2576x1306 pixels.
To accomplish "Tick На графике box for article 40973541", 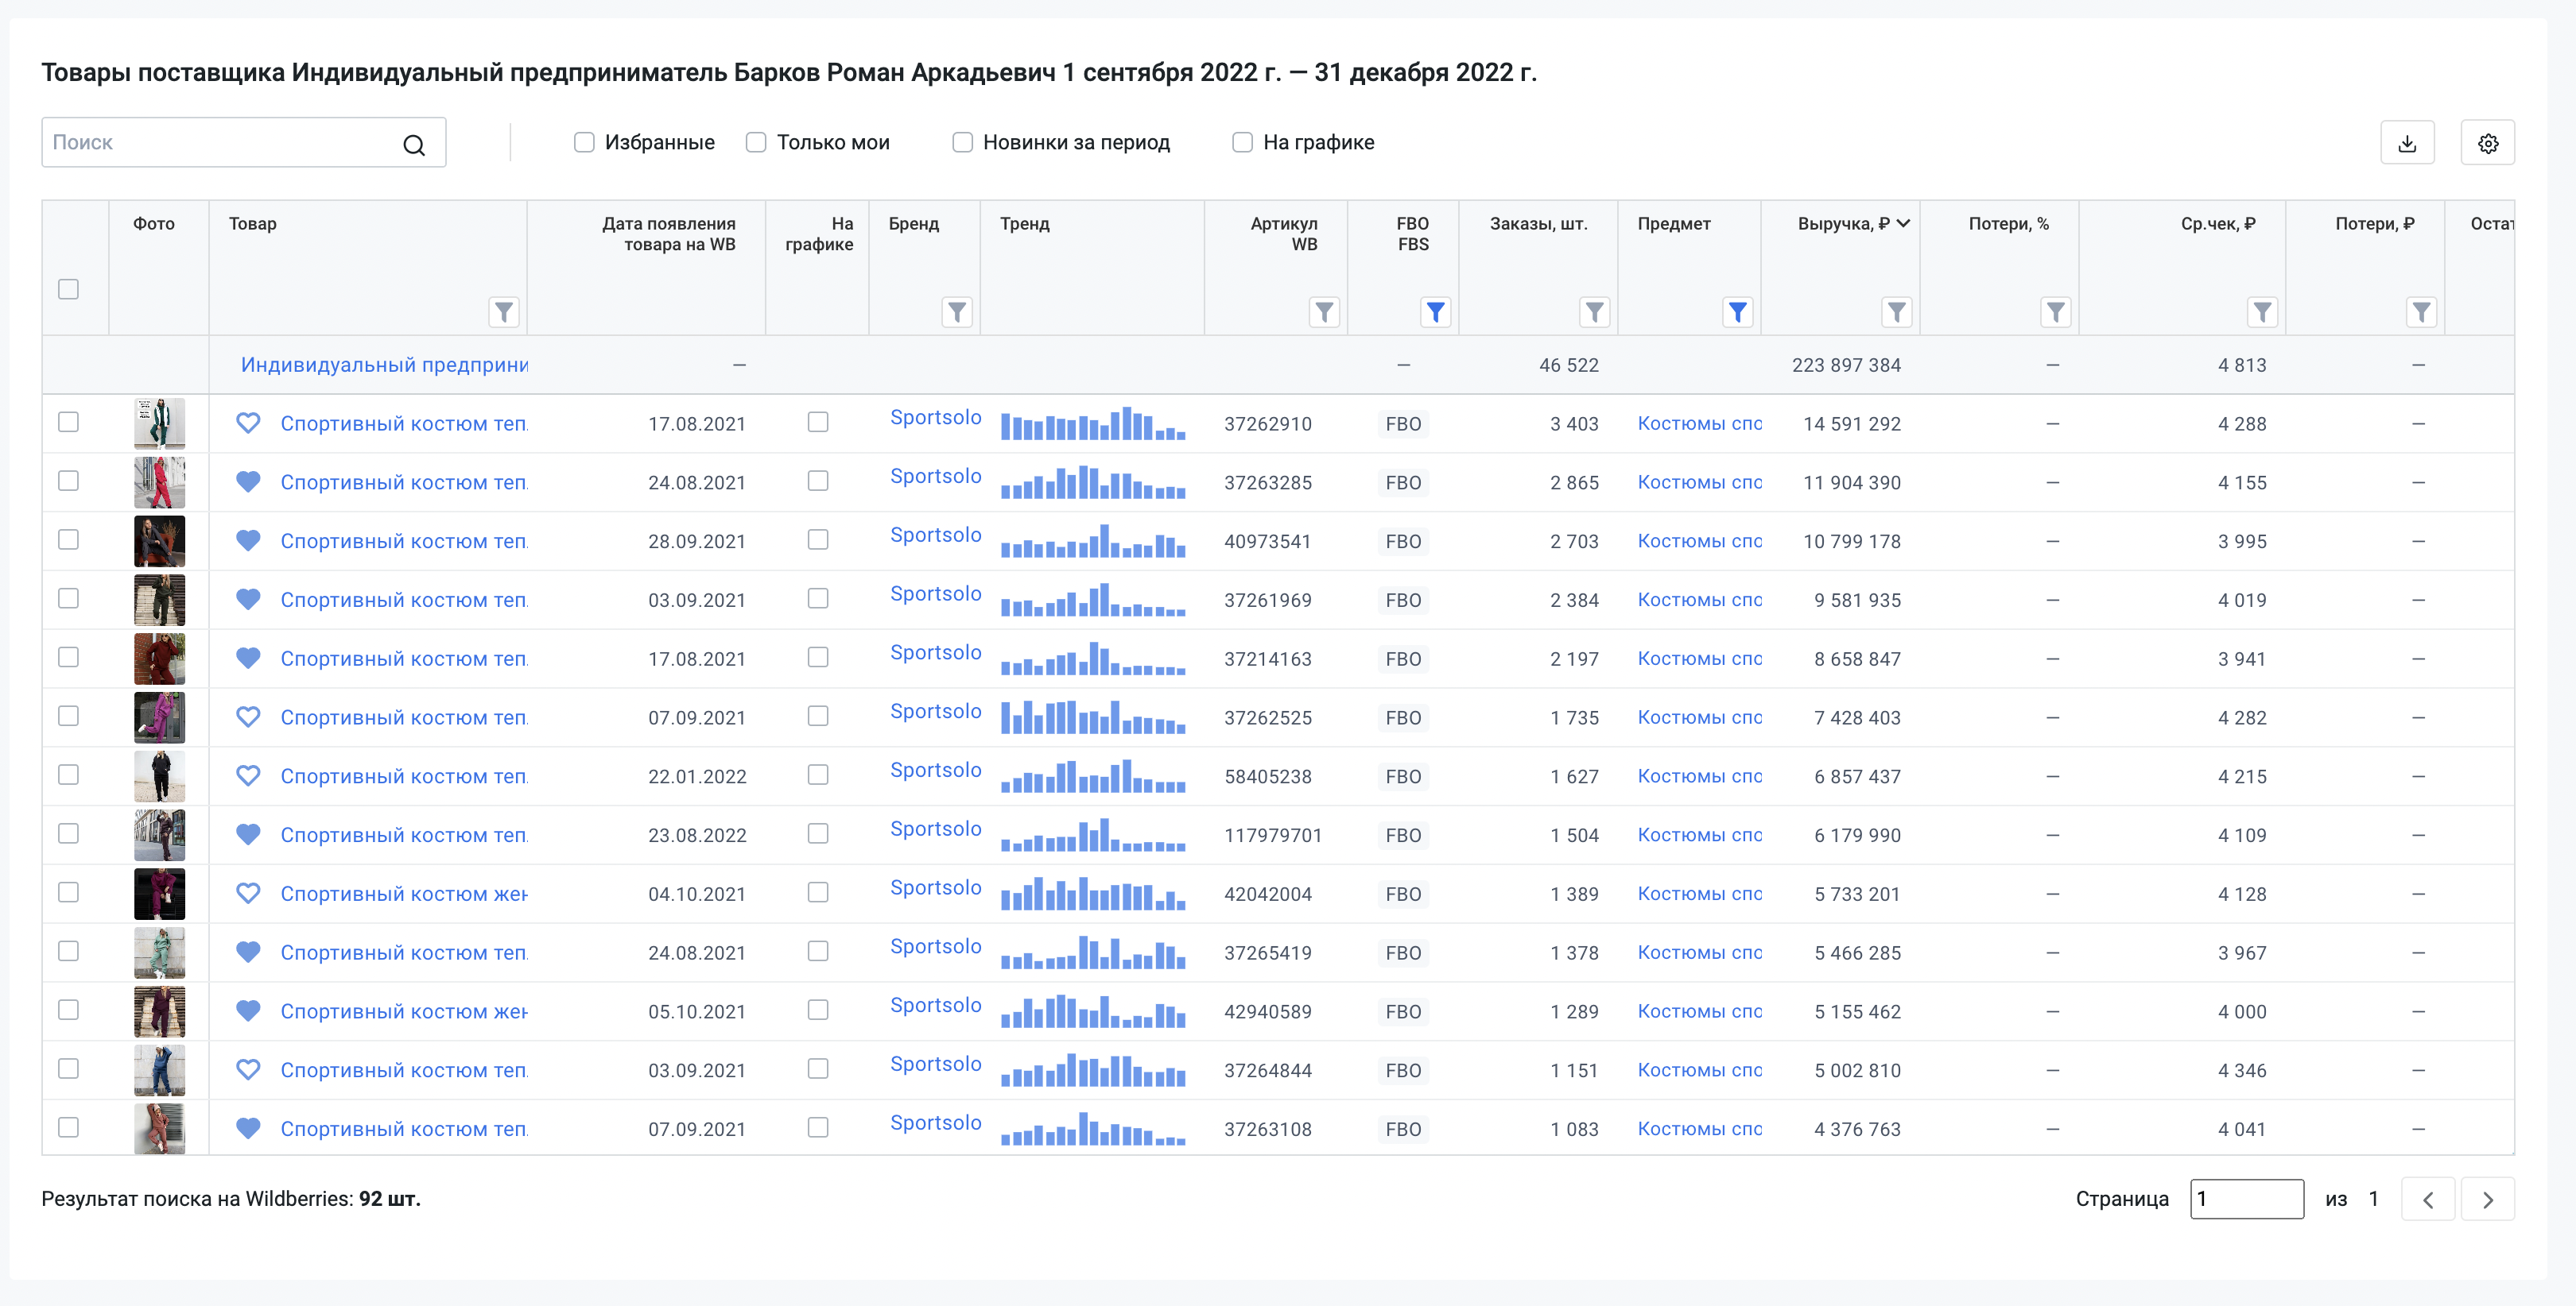I will [x=817, y=540].
